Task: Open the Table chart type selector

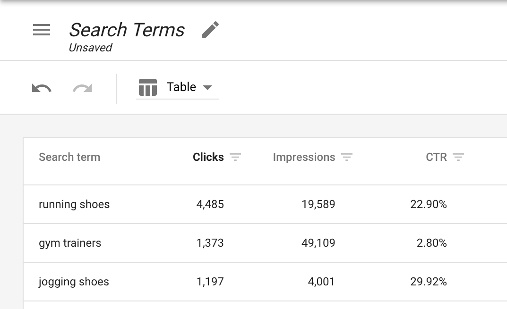Action: point(178,87)
